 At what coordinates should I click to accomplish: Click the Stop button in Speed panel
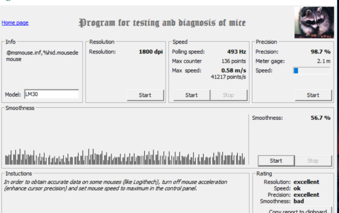point(229,95)
